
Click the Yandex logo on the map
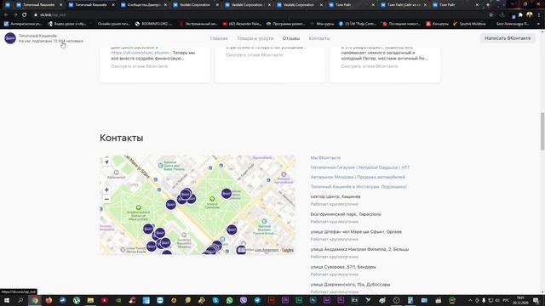[x=288, y=250]
